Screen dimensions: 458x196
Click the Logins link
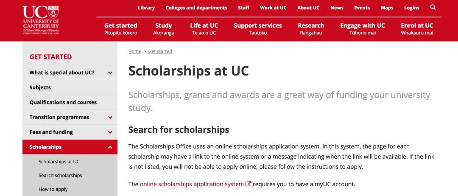(411, 8)
